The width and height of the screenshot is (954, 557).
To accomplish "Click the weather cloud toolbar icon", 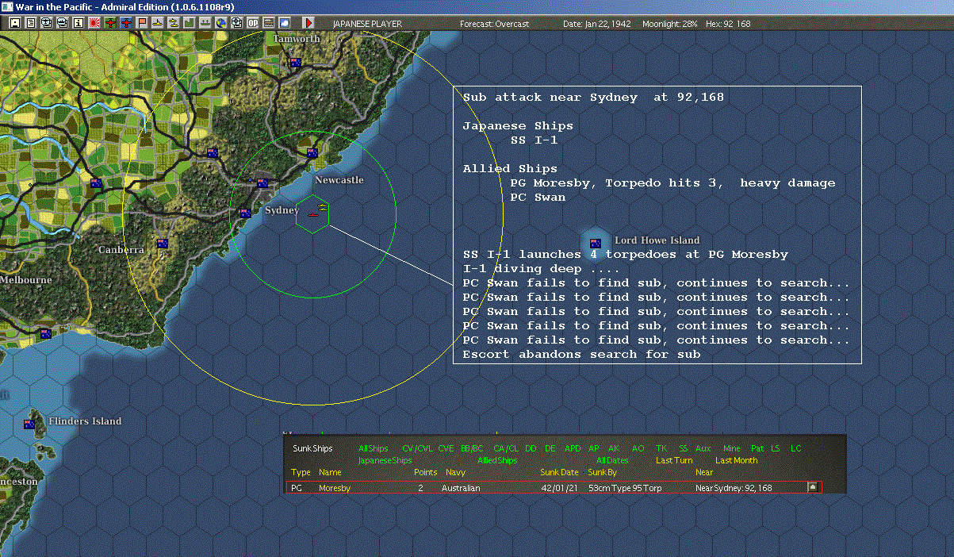I will point(285,23).
